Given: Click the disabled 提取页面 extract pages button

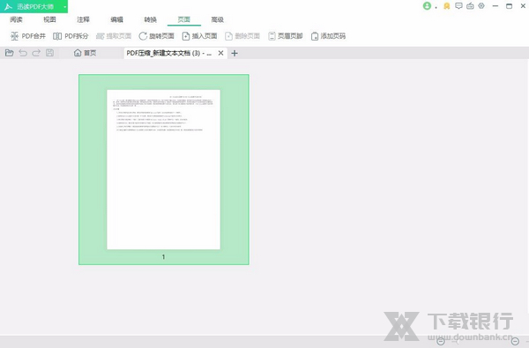Looking at the screenshot, I should coord(114,36).
